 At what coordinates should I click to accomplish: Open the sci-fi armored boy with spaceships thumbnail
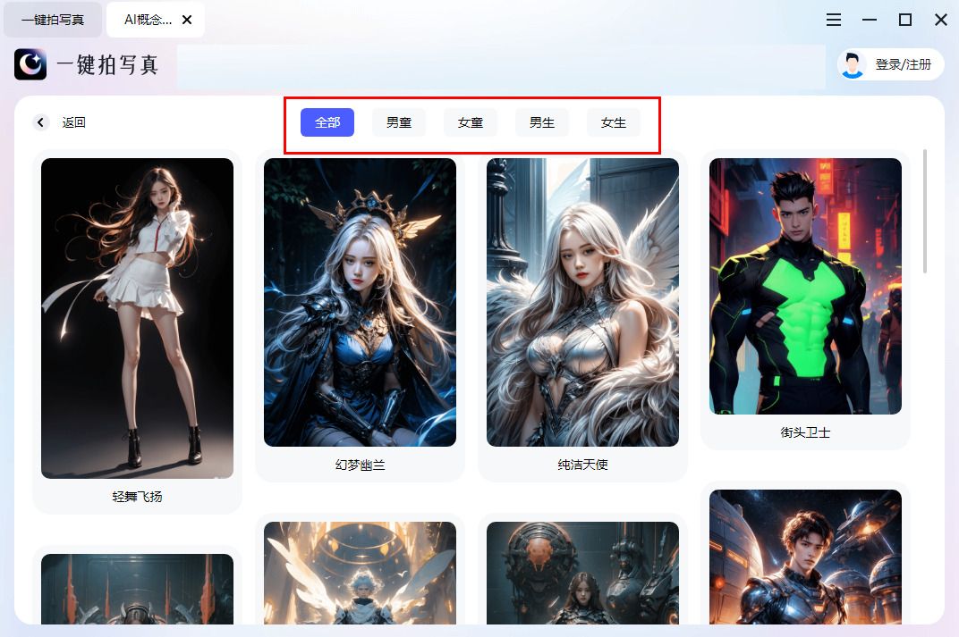coord(805,557)
